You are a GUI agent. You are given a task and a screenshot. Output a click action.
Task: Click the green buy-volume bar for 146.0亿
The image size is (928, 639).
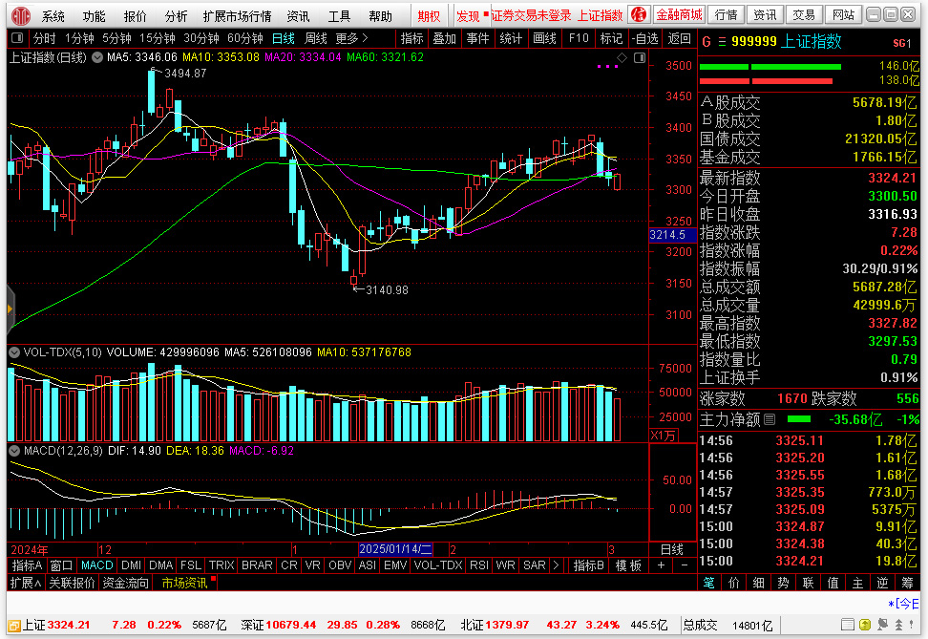coord(770,66)
